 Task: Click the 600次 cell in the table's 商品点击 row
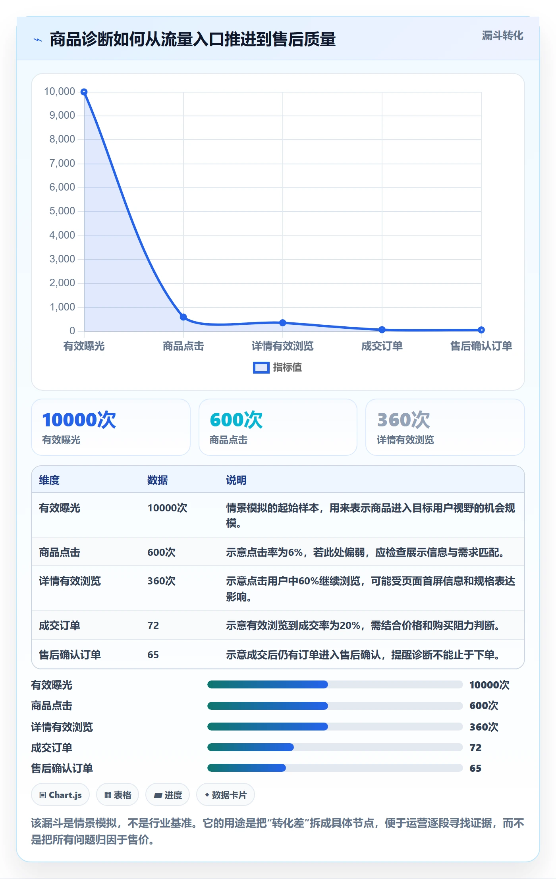[x=161, y=552]
